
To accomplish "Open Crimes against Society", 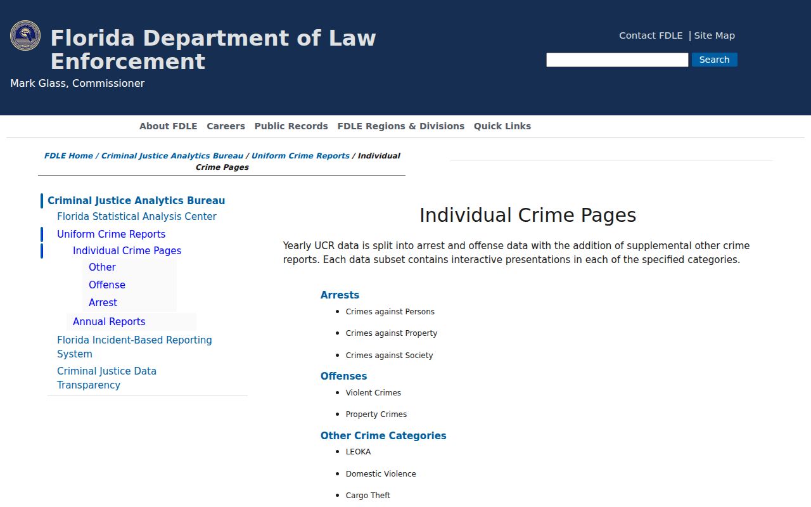I will [x=390, y=356].
